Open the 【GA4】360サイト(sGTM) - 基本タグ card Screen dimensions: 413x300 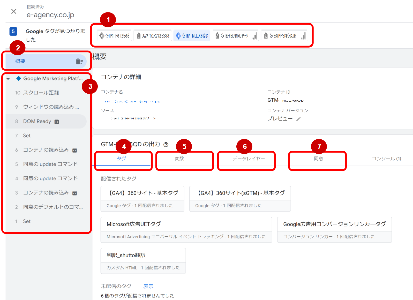240,199
